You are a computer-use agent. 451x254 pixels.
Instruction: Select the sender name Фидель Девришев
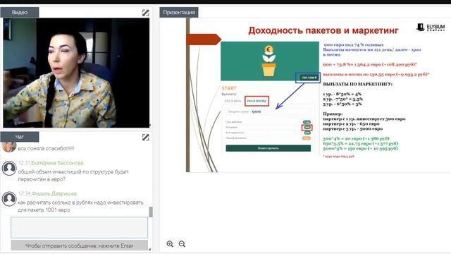[x=54, y=193]
